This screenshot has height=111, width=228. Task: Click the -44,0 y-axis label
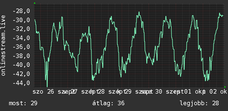(x=21, y=83)
